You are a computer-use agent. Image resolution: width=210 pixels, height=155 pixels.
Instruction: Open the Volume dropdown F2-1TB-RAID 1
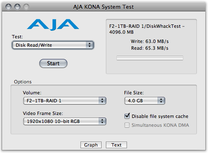click(x=65, y=101)
